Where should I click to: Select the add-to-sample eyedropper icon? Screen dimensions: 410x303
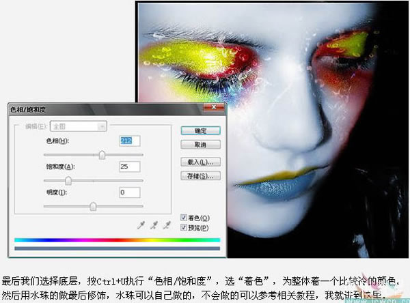click(154, 225)
